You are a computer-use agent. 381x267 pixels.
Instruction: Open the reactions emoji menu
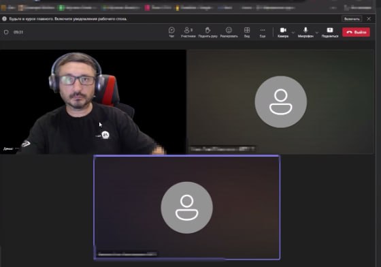[229, 32]
